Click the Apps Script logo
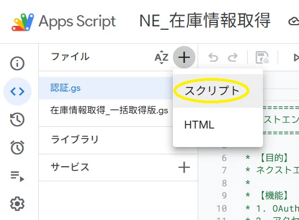The height and width of the screenshot is (220, 299). [x=23, y=22]
